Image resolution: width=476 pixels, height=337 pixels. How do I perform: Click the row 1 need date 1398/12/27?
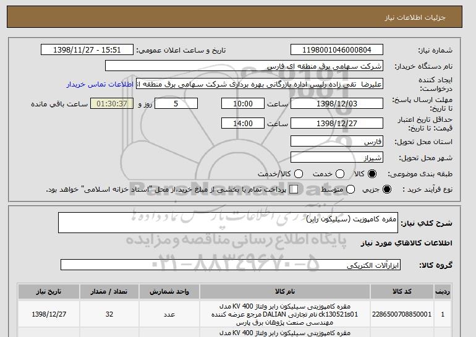point(49,314)
